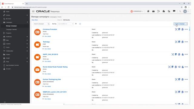Click the magnifier search icon in top toolbar
Screen dimensions: 194x109
[180, 12]
